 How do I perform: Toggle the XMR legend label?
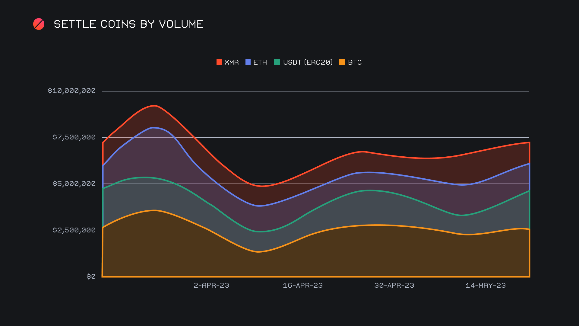(232, 62)
